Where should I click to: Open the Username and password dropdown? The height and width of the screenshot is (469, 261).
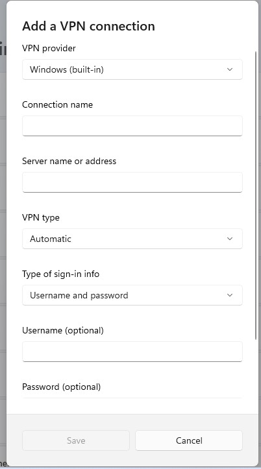click(132, 295)
